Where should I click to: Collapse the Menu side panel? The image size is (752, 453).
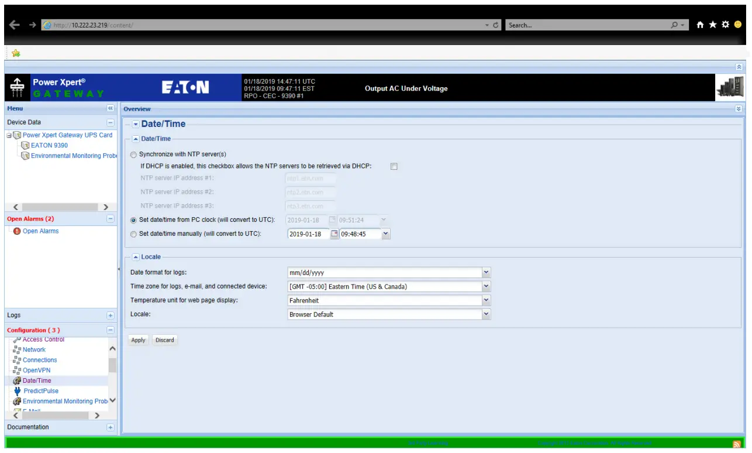(x=110, y=109)
